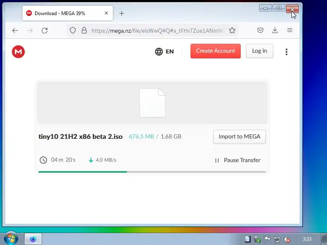The height and width of the screenshot is (245, 327).
Task: Bookmark this page with the star icon
Action: [x=232, y=30]
